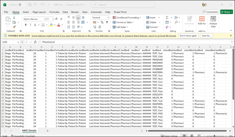Select the NMS Details sheet tab
Image resolution: width=235 pixels, height=137 pixels.
[29, 131]
